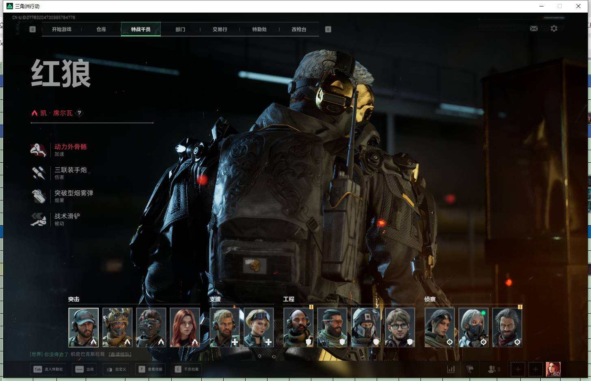The width and height of the screenshot is (591, 381).
Task: Open the mail inbox envelope icon
Action: tap(534, 28)
